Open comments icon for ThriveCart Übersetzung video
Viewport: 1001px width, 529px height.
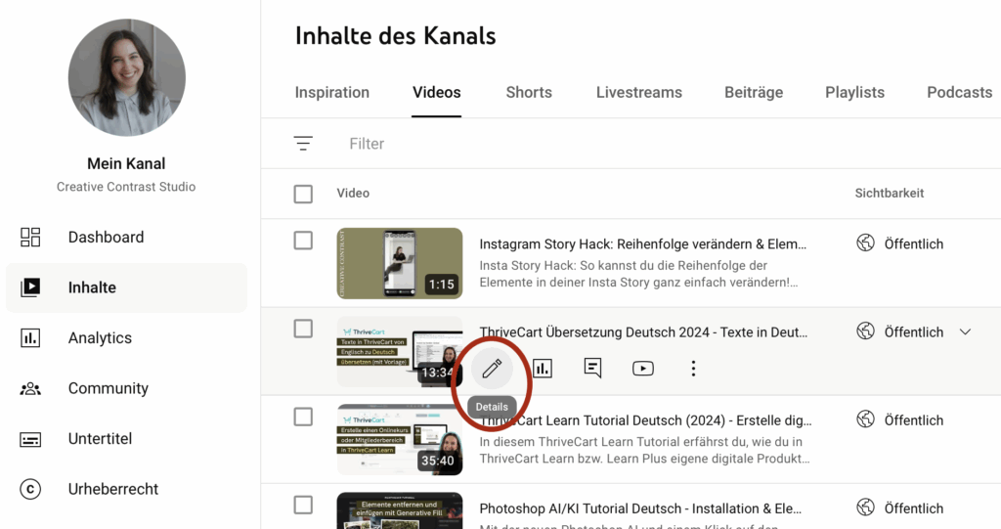point(592,368)
